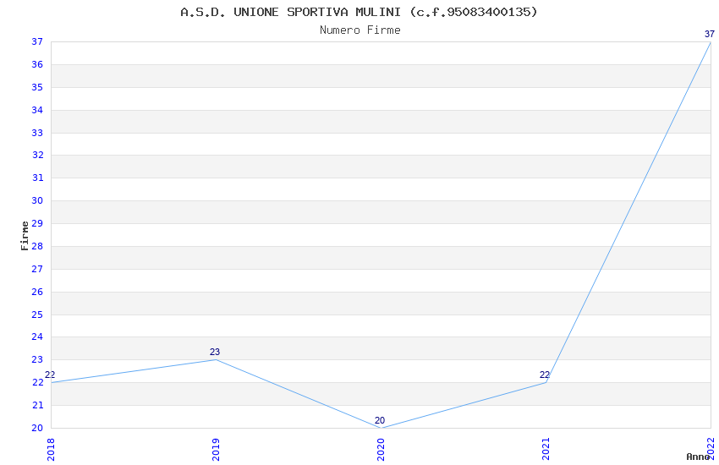Click data point label 20 above 2020
This screenshot has width=719, height=465.
(x=380, y=420)
